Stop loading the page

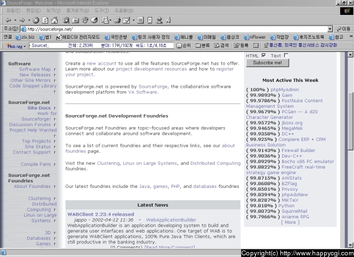click(35, 20)
